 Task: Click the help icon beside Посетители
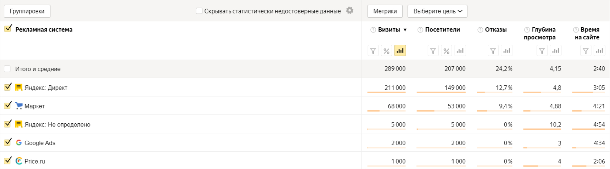tap(420, 30)
